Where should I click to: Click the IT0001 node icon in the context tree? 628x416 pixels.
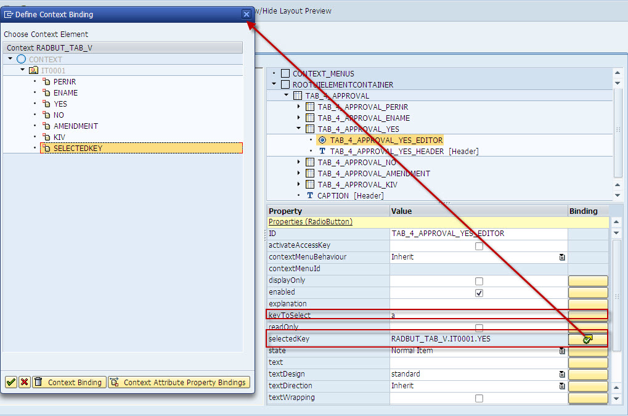tap(33, 70)
